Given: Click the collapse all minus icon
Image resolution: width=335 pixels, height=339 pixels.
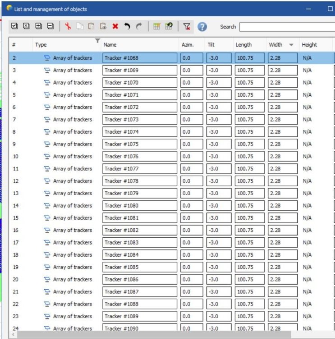Looking at the screenshot, I should coord(50,27).
